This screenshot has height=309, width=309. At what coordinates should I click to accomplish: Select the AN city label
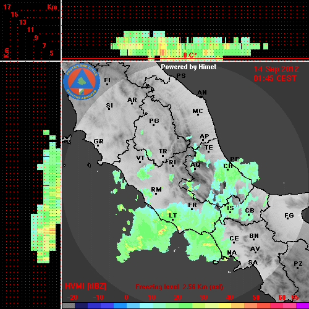tap(202, 93)
